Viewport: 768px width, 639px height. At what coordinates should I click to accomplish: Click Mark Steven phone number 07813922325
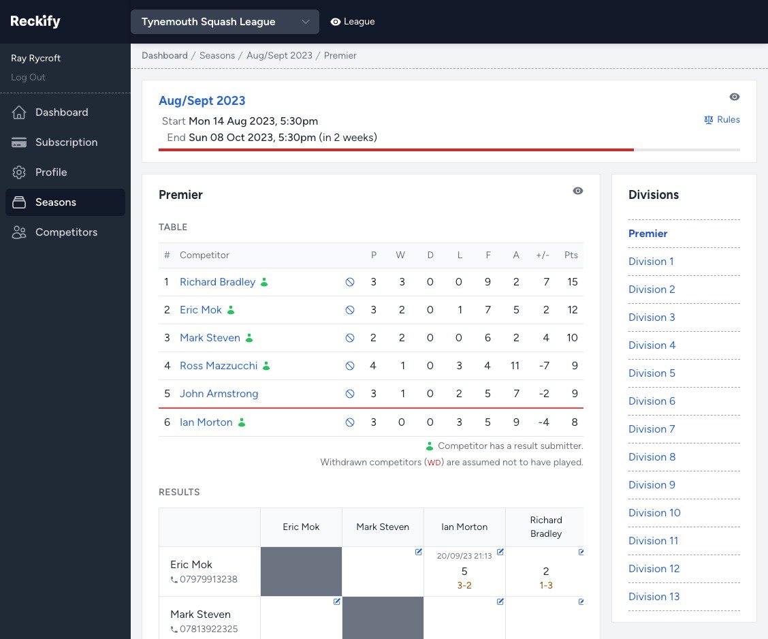208,629
